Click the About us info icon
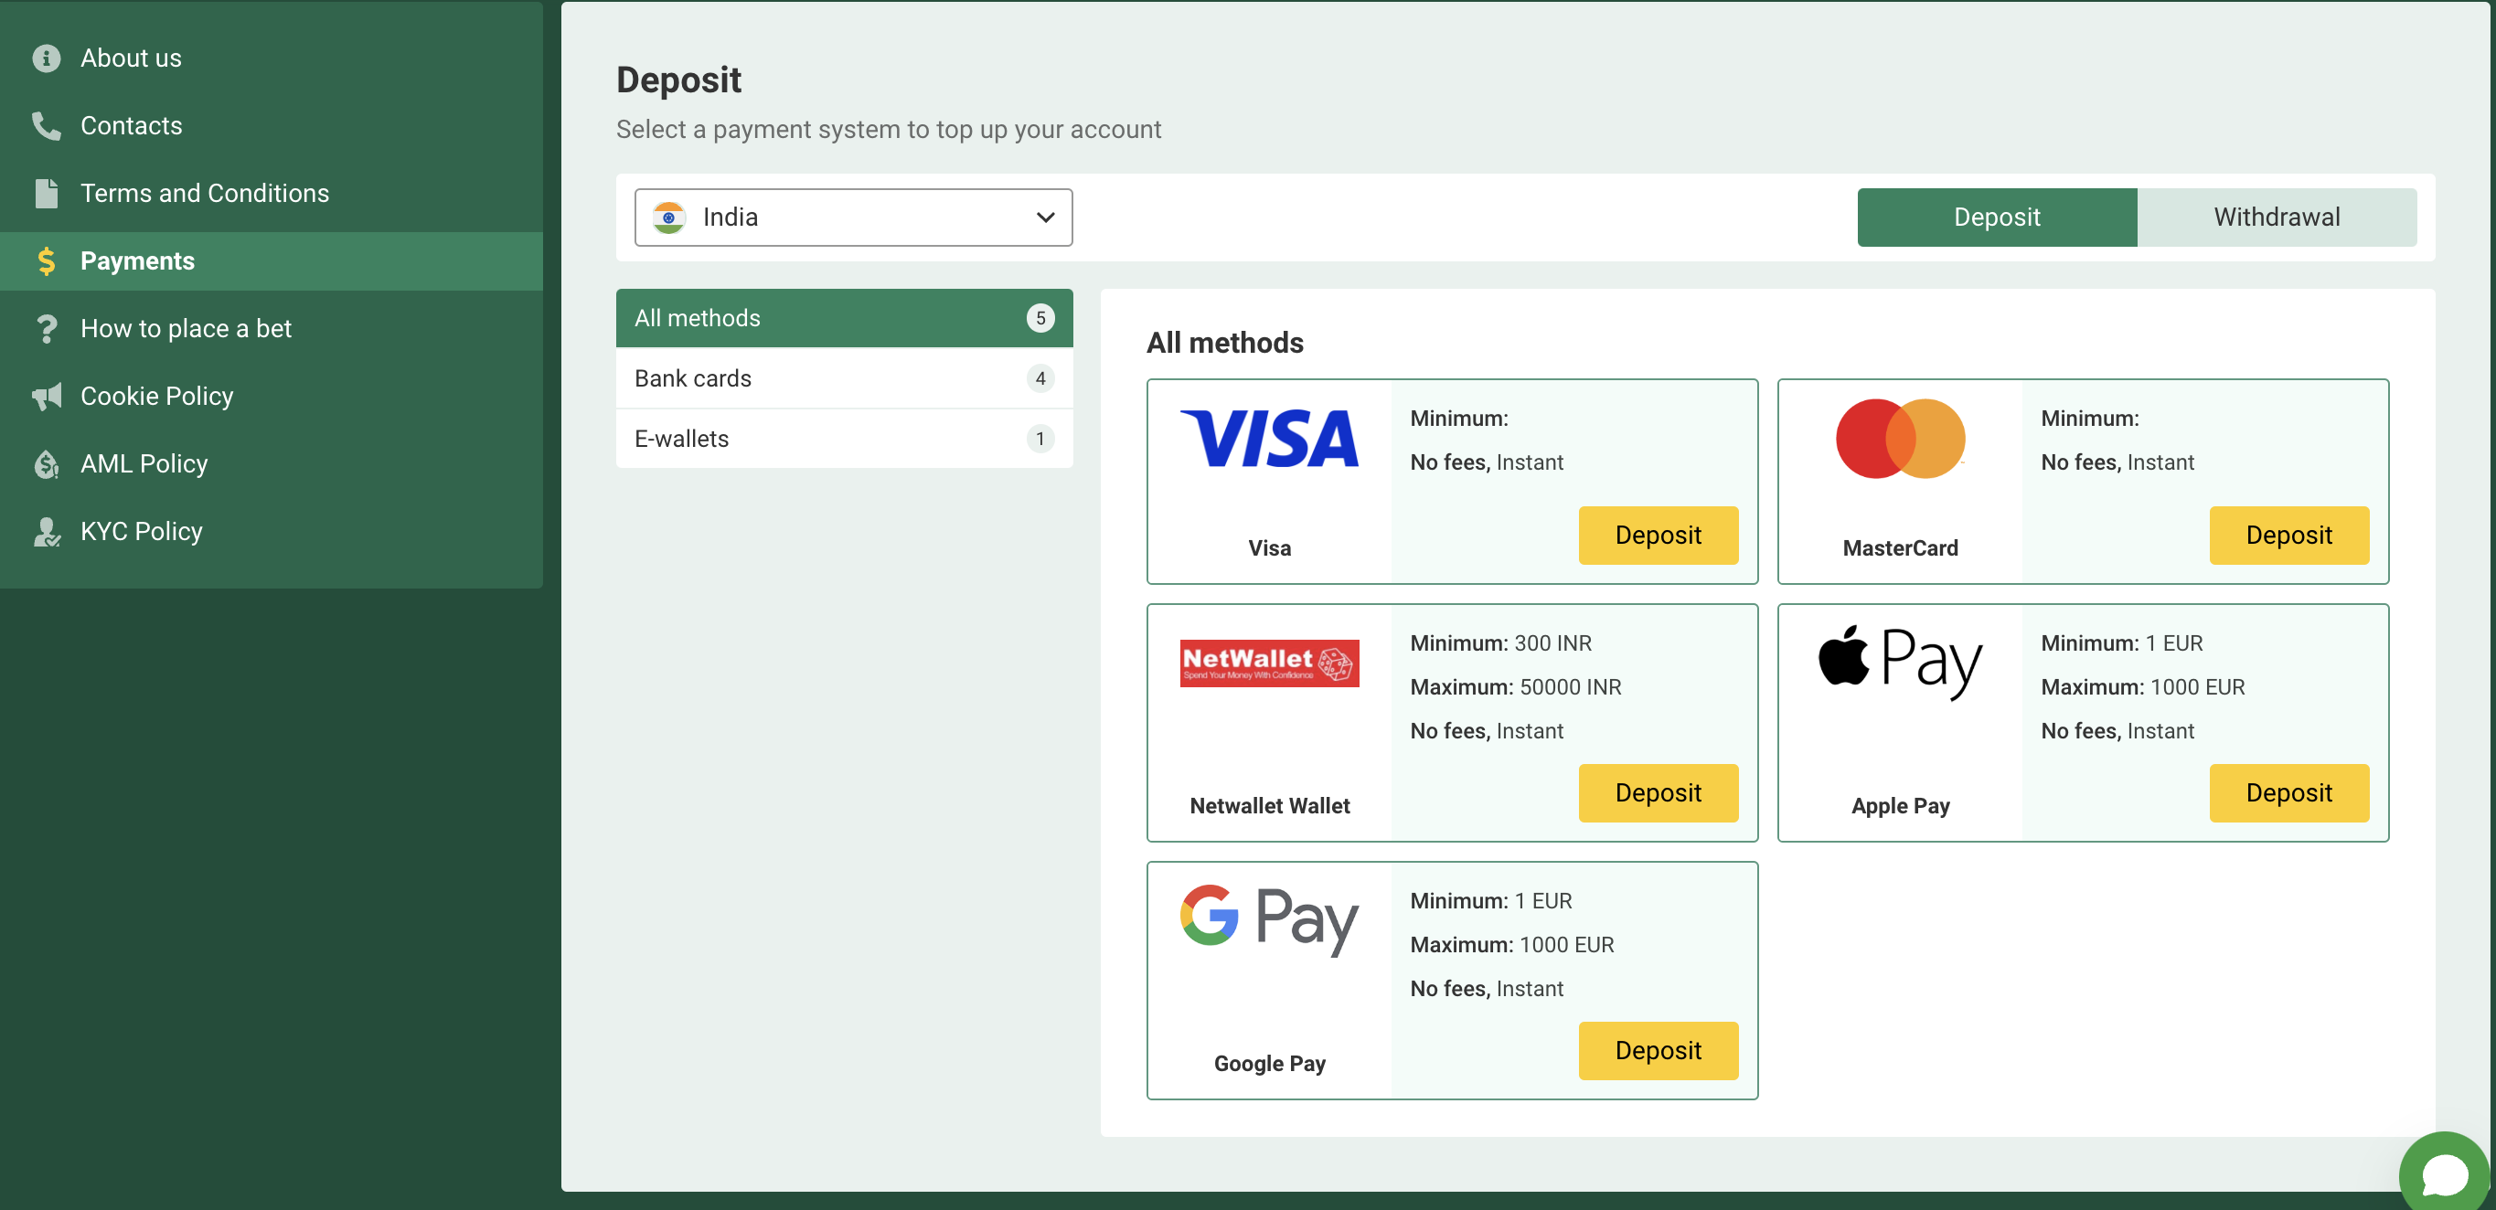 (x=46, y=58)
